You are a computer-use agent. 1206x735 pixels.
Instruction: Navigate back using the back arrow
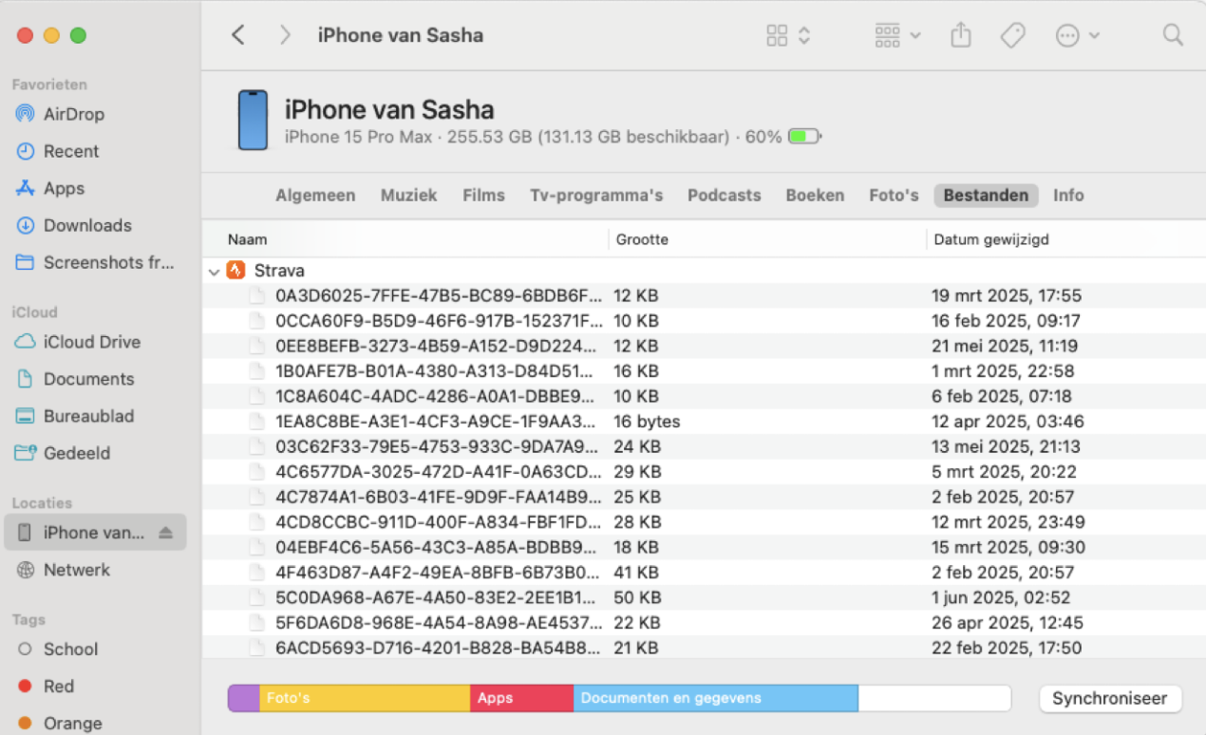click(x=238, y=35)
